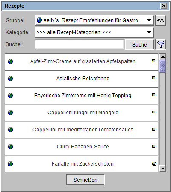This screenshot has width=171, height=192.
Task: Click the funnel filter icon
Action: point(161,44)
